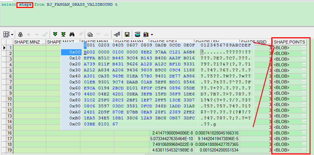Screen dimensions: 314x155
Task: Open the ellipsis button for row 7 BLOB
Action: point(304,82)
